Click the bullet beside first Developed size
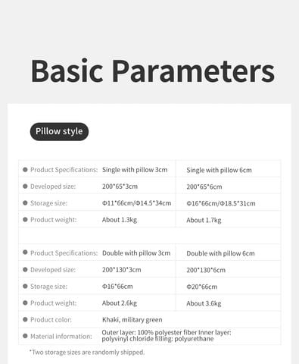 (x=25, y=187)
